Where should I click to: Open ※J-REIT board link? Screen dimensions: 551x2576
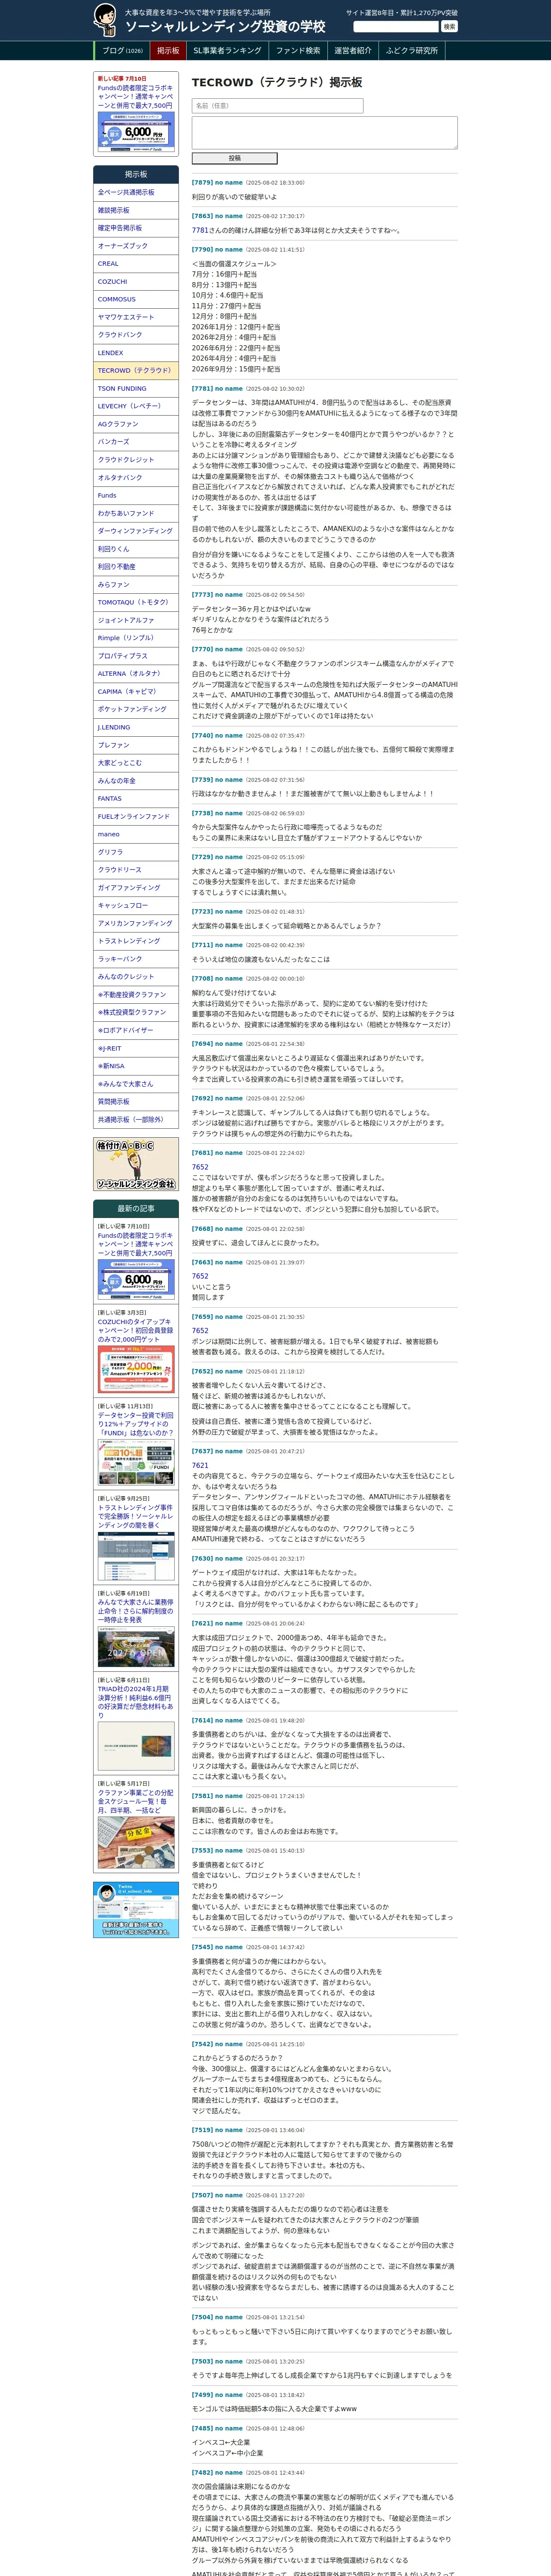point(136,1048)
